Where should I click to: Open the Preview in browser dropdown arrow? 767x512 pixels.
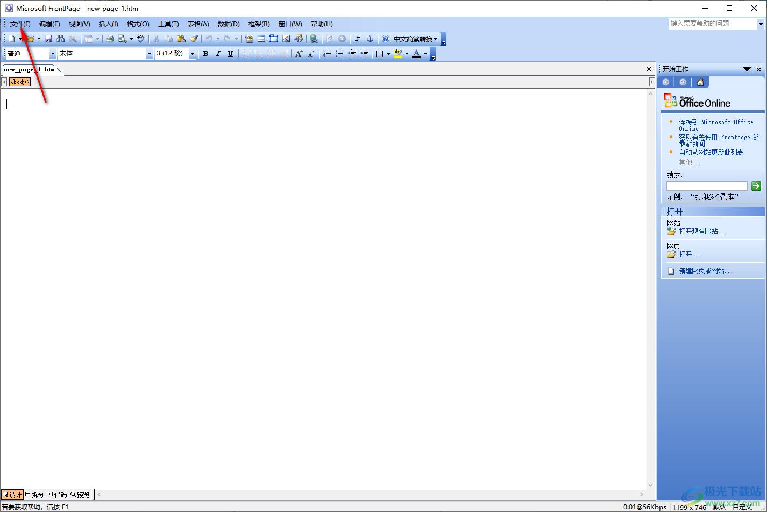(x=131, y=39)
